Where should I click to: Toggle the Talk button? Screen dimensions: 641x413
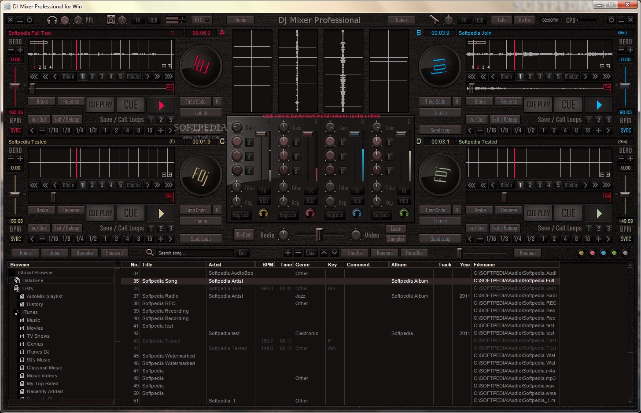tap(501, 20)
